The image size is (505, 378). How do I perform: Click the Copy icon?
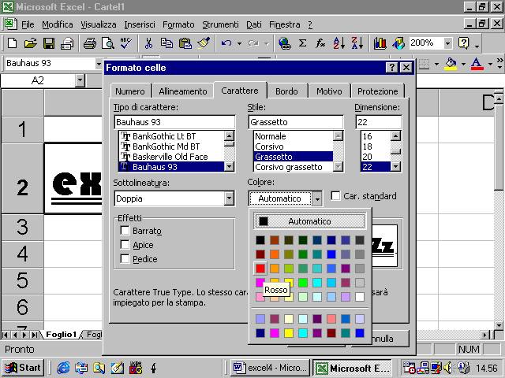tap(166, 43)
